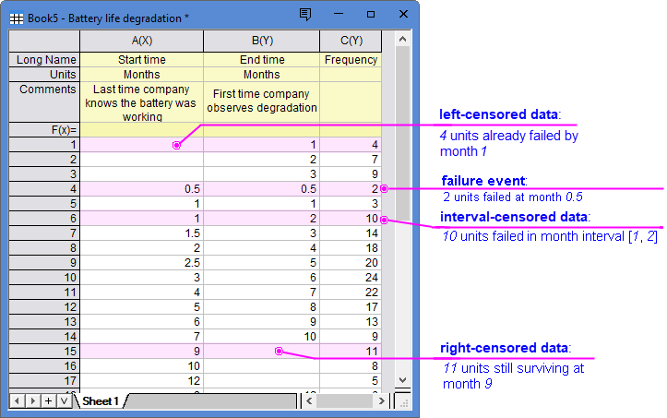Click the Units row label
The width and height of the screenshot is (667, 418).
[x=44, y=75]
